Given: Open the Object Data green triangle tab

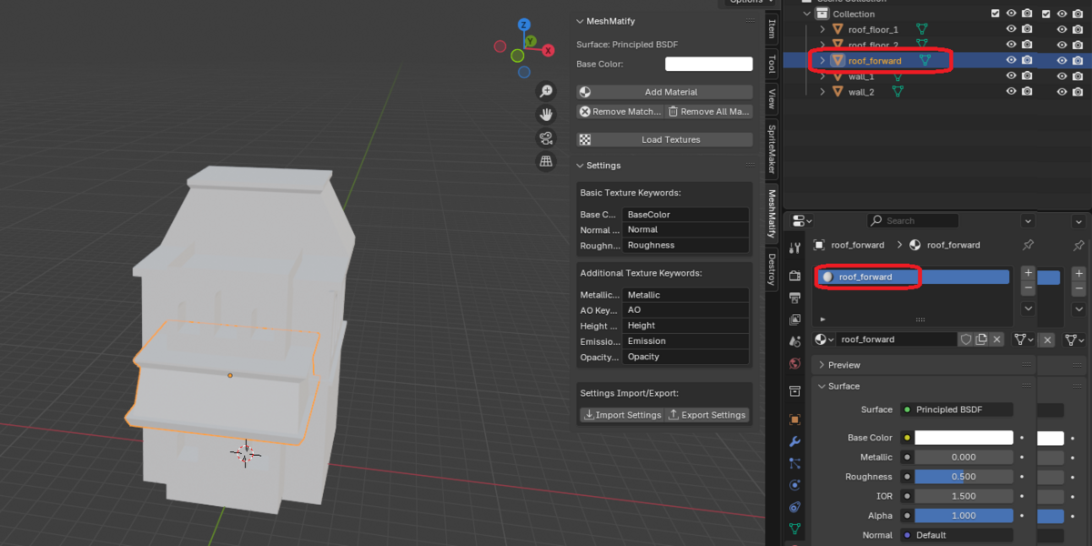Looking at the screenshot, I should click(794, 528).
